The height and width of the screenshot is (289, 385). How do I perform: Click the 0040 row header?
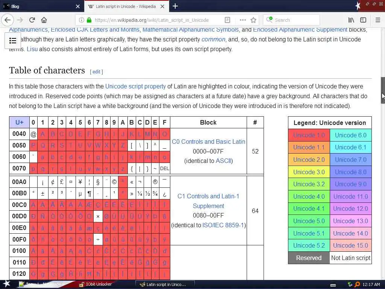[x=19, y=134]
